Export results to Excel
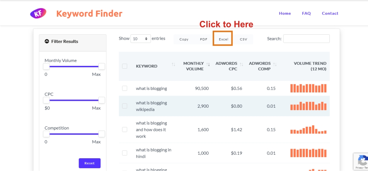Image resolution: width=368 pixels, height=171 pixels. click(x=223, y=39)
